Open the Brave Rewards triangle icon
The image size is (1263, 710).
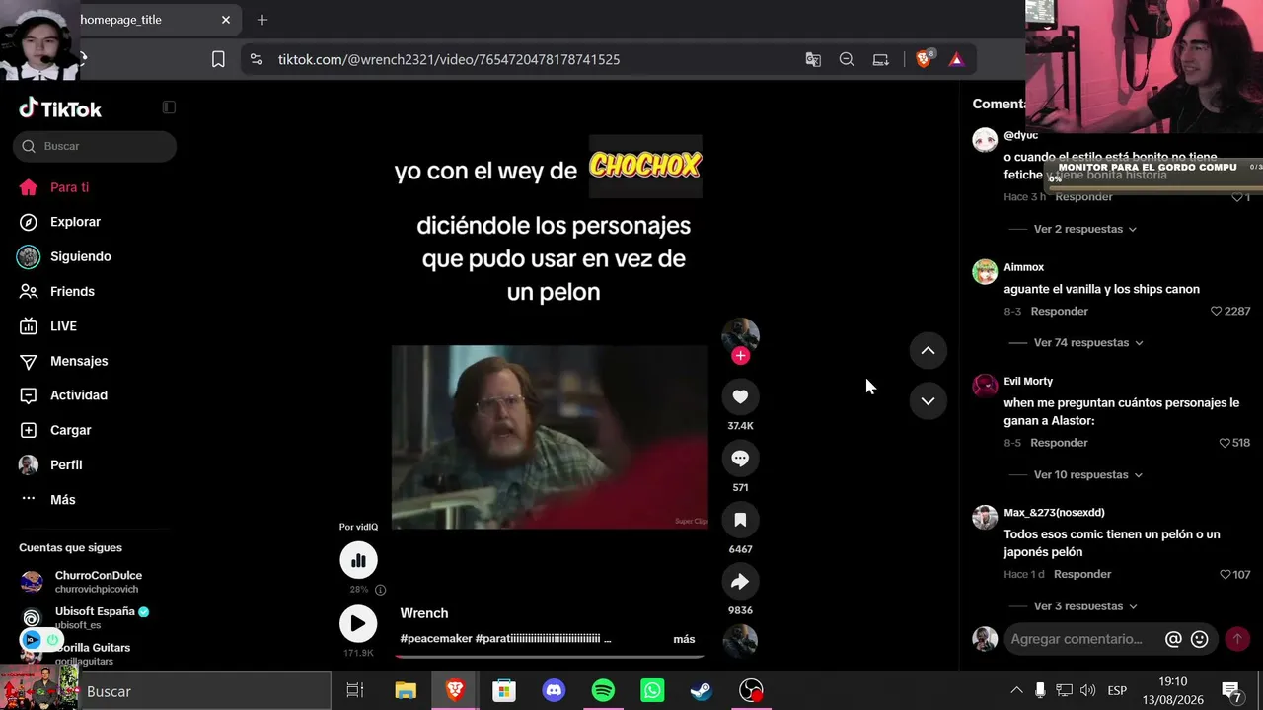(956, 59)
